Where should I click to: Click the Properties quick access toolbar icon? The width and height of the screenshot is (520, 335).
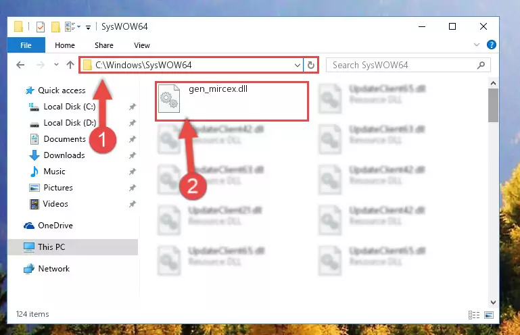[40, 26]
